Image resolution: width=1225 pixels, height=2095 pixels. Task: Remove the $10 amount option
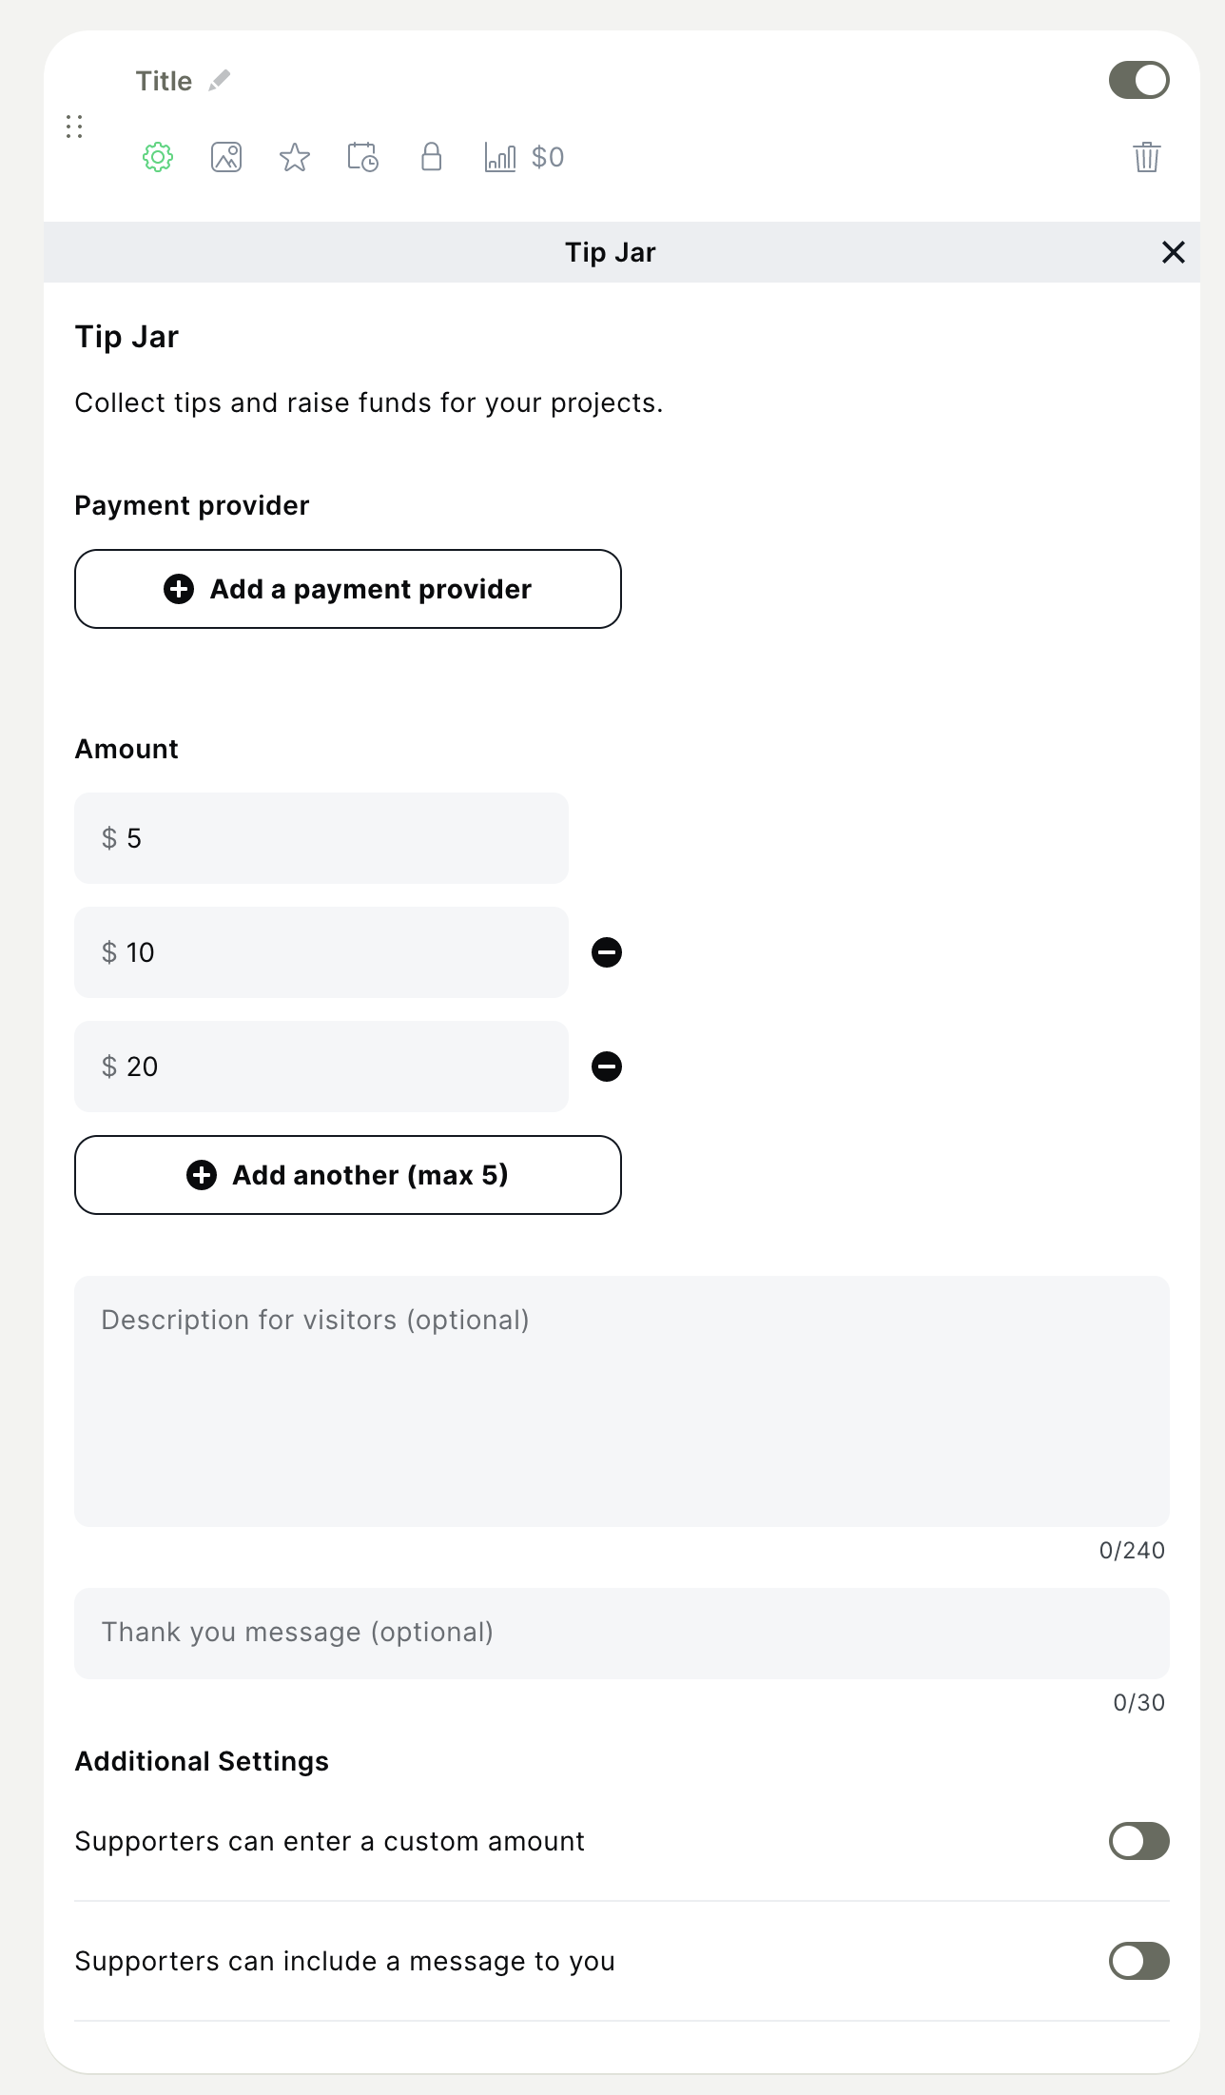point(607,952)
